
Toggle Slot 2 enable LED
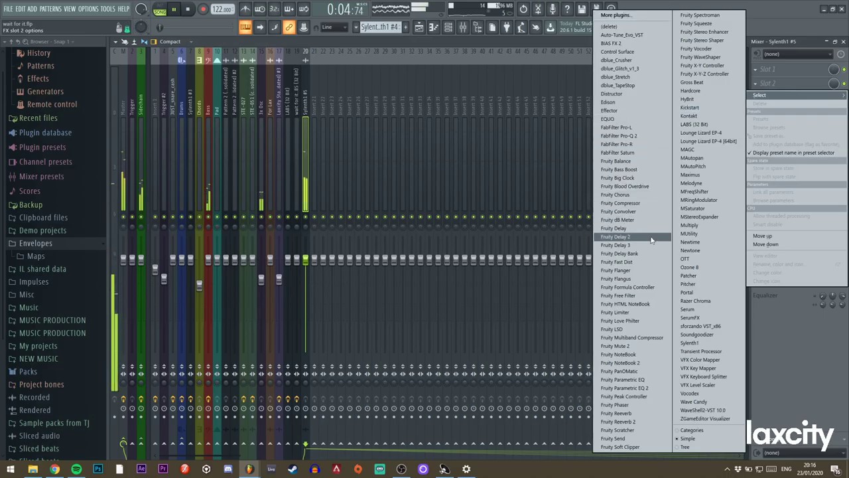tap(844, 84)
